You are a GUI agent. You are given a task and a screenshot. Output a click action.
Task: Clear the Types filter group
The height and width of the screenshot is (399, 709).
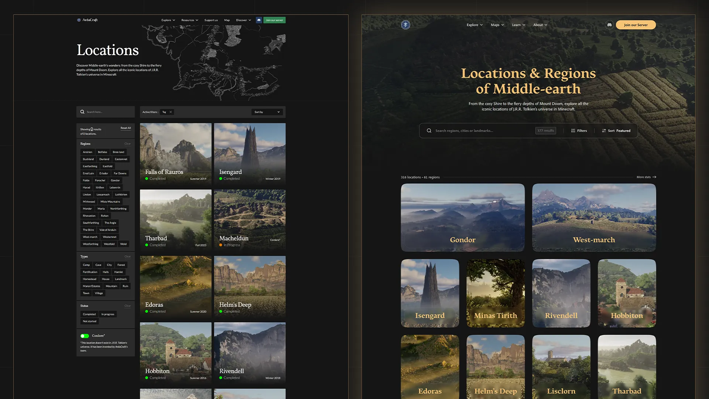127,256
